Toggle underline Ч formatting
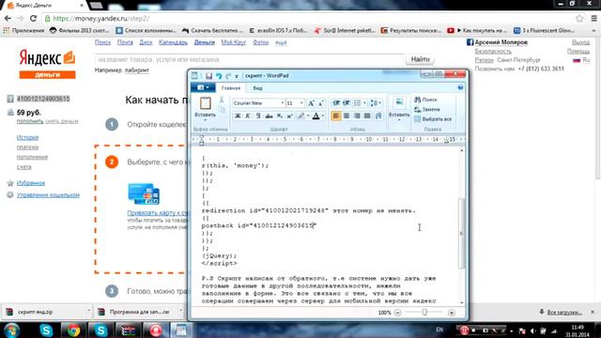 click(258, 115)
